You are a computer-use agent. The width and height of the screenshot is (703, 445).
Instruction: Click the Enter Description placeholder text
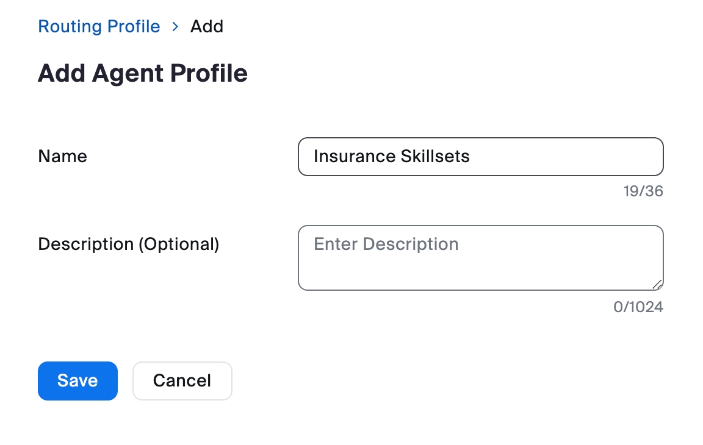(x=386, y=244)
